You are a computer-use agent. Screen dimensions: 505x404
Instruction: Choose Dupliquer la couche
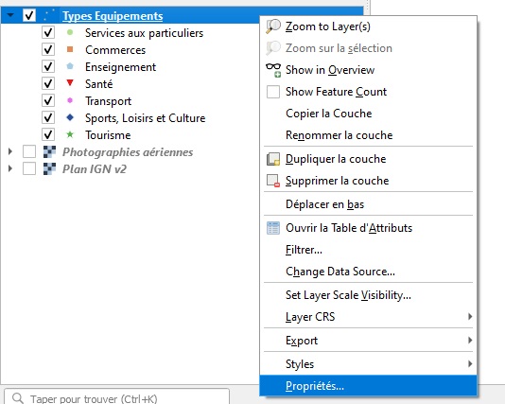pyautogui.click(x=368, y=159)
